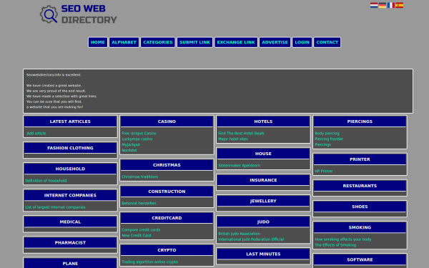Visit the British Judo Association link
Image resolution: width=429 pixels, height=268 pixels.
(x=239, y=234)
